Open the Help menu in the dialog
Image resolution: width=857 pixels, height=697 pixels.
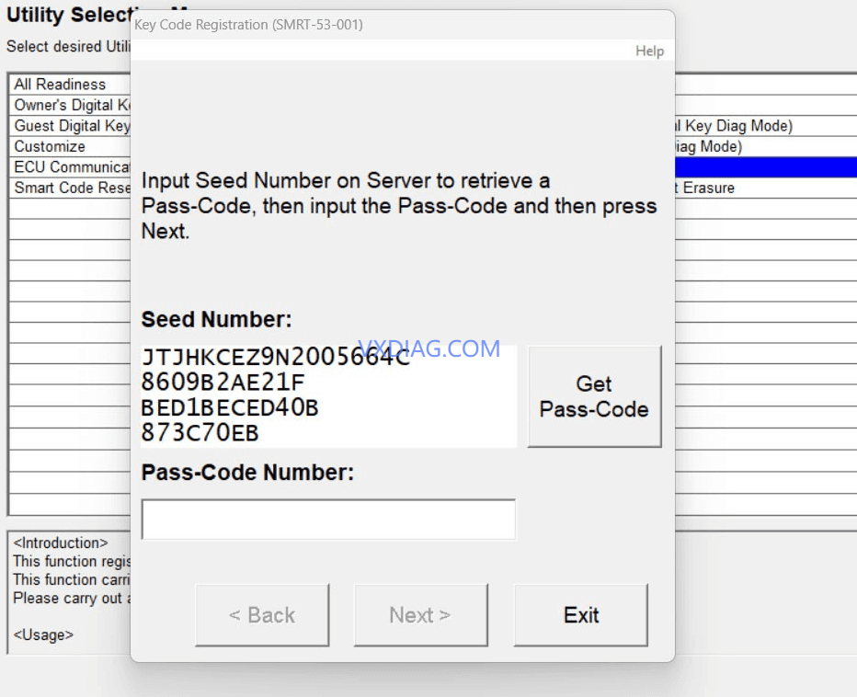(x=649, y=51)
